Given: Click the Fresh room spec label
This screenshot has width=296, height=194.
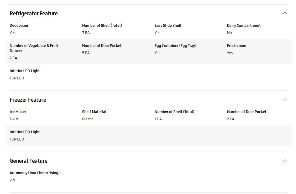Looking at the screenshot, I should [236, 46].
